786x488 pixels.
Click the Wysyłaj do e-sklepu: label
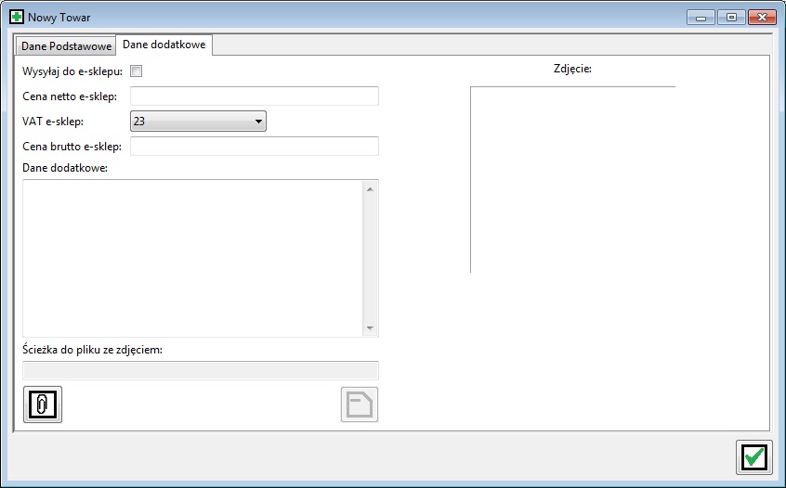(72, 71)
